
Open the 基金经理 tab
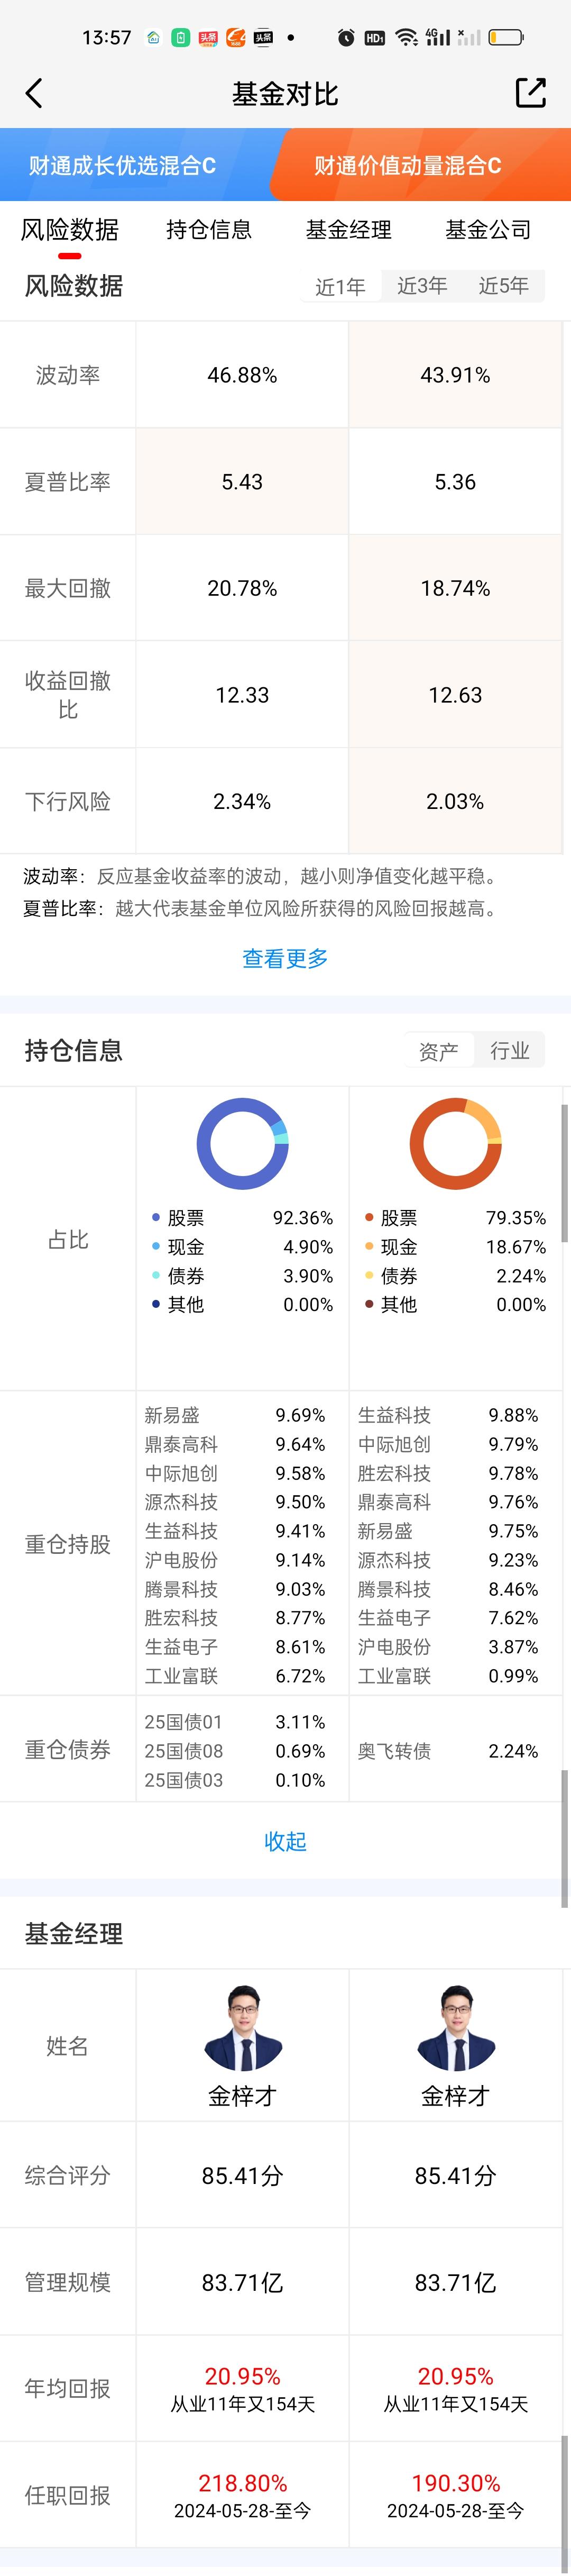pos(348,230)
